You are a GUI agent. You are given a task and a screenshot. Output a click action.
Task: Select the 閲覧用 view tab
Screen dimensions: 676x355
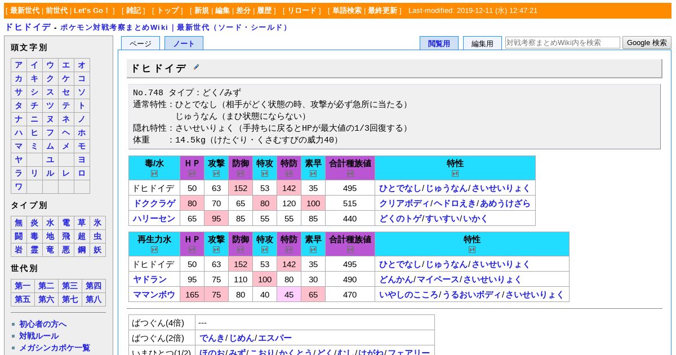439,43
